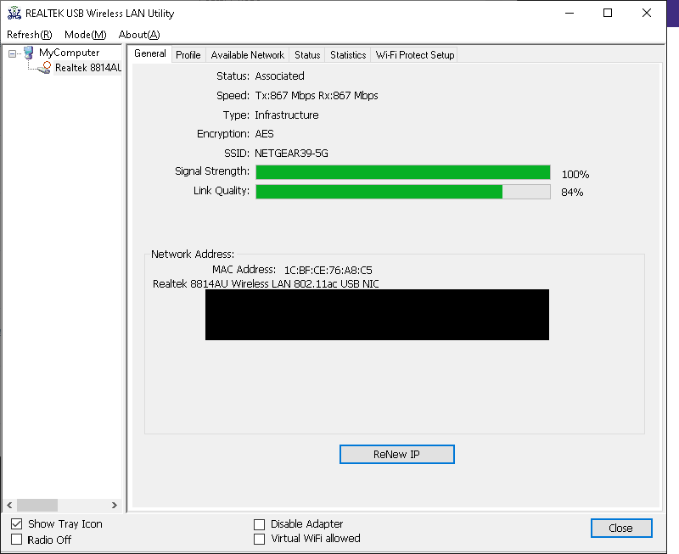This screenshot has width=679, height=554.
Task: Select the MyComputer tree item
Action: click(x=69, y=53)
